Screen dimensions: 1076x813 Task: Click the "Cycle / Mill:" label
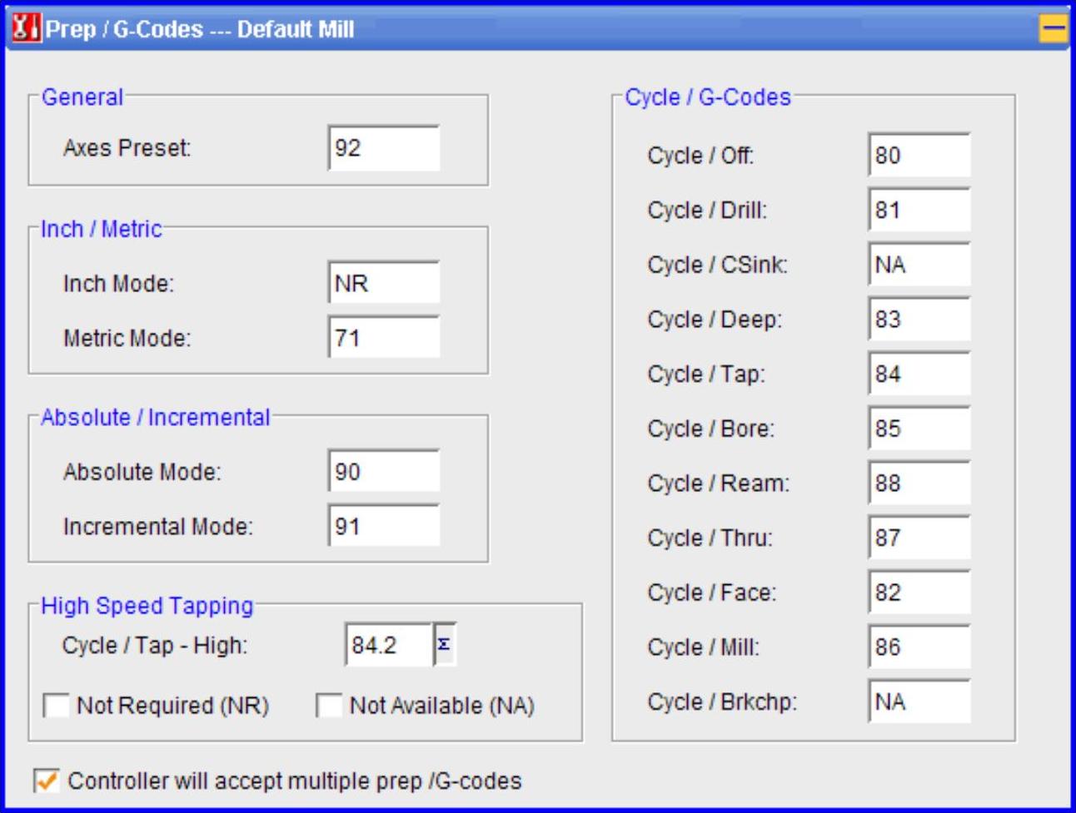pyautogui.click(x=703, y=647)
